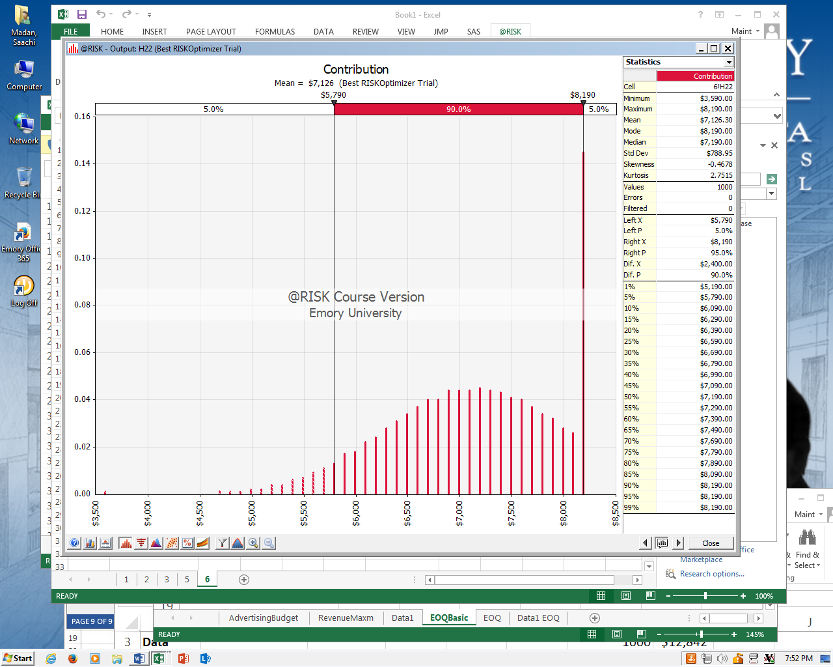Click the zoom out minus in upper status bar
The image size is (833, 667).
(x=668, y=596)
